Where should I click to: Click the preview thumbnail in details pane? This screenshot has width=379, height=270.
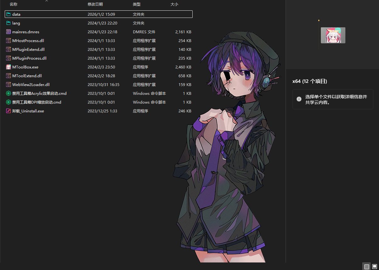333,35
